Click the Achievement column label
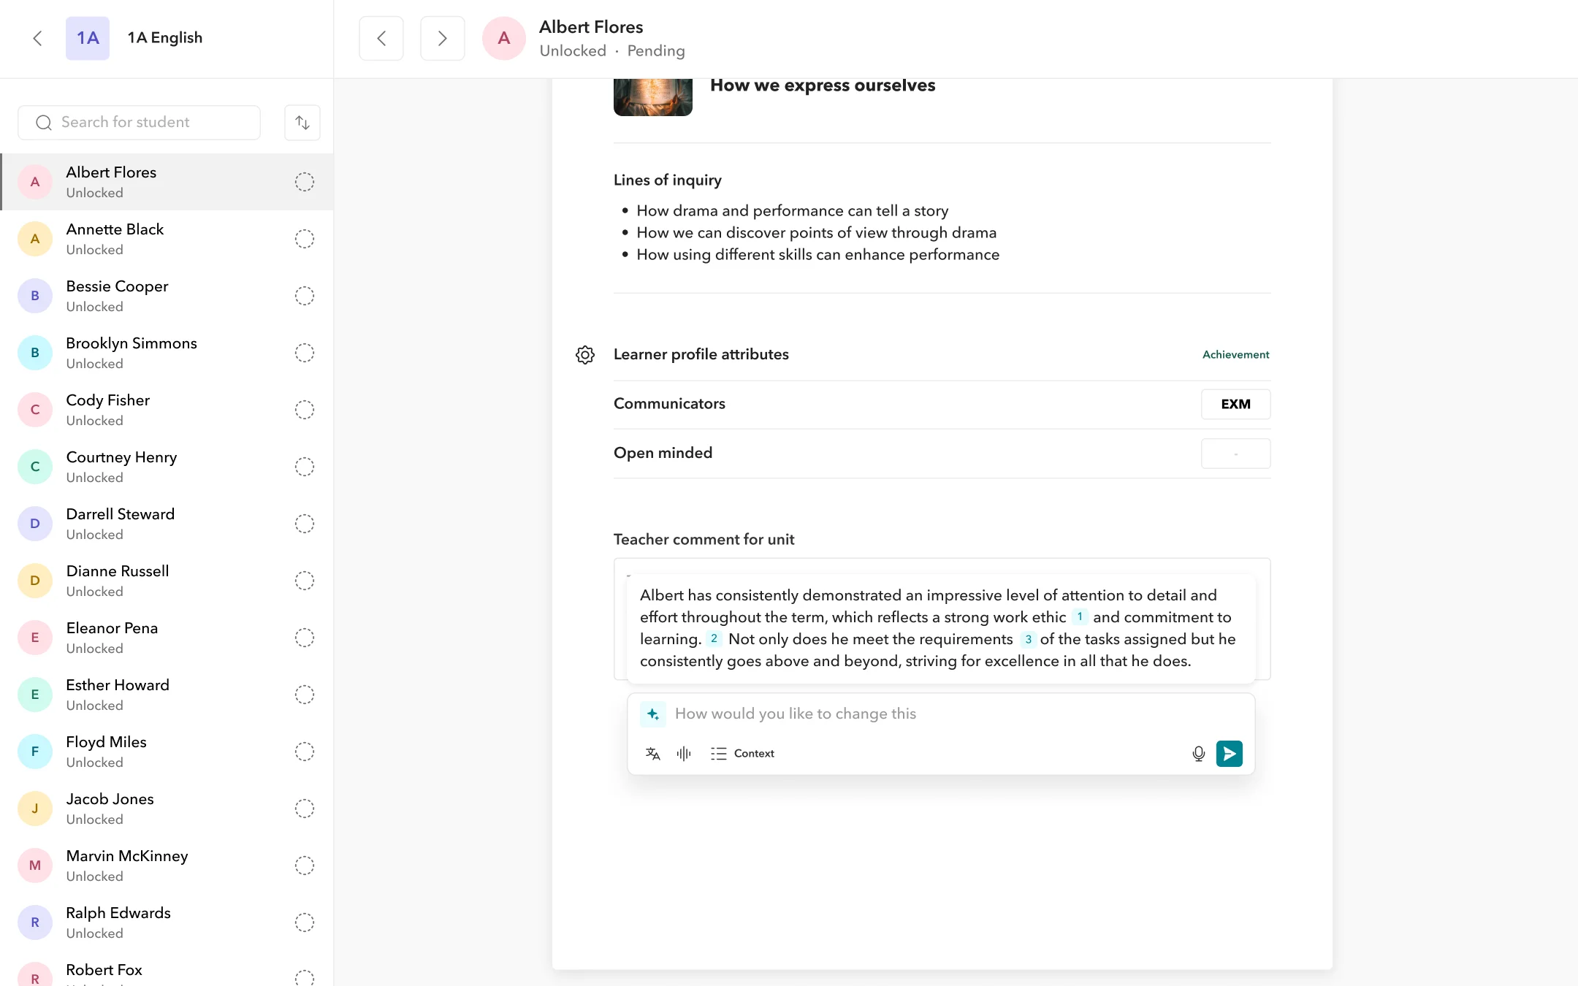 pos(1236,355)
